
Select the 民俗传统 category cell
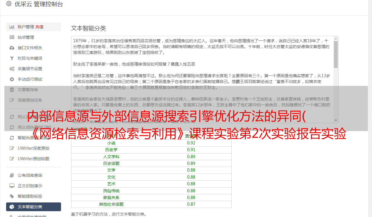coord(111,191)
